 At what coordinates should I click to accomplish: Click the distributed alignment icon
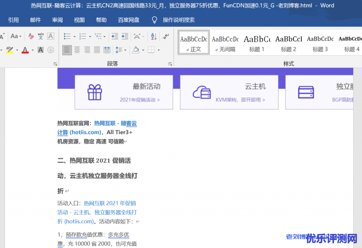point(107,50)
